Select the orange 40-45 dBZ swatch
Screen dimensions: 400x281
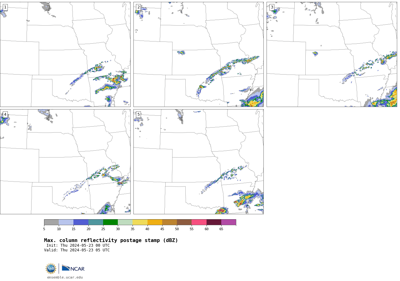(155, 222)
